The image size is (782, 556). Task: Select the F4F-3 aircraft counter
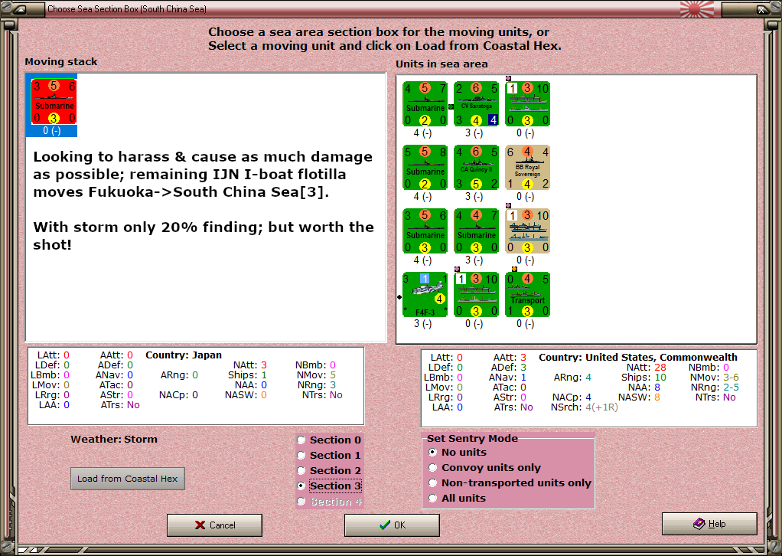[425, 295]
